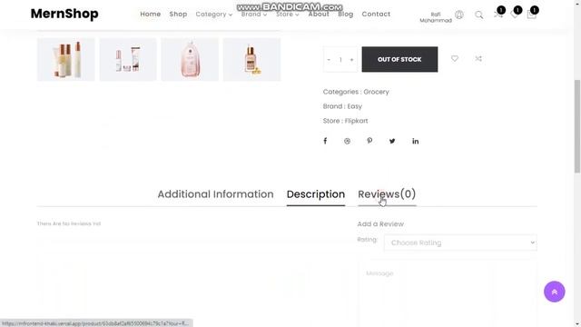Switch to Additional Information tab

click(215, 194)
